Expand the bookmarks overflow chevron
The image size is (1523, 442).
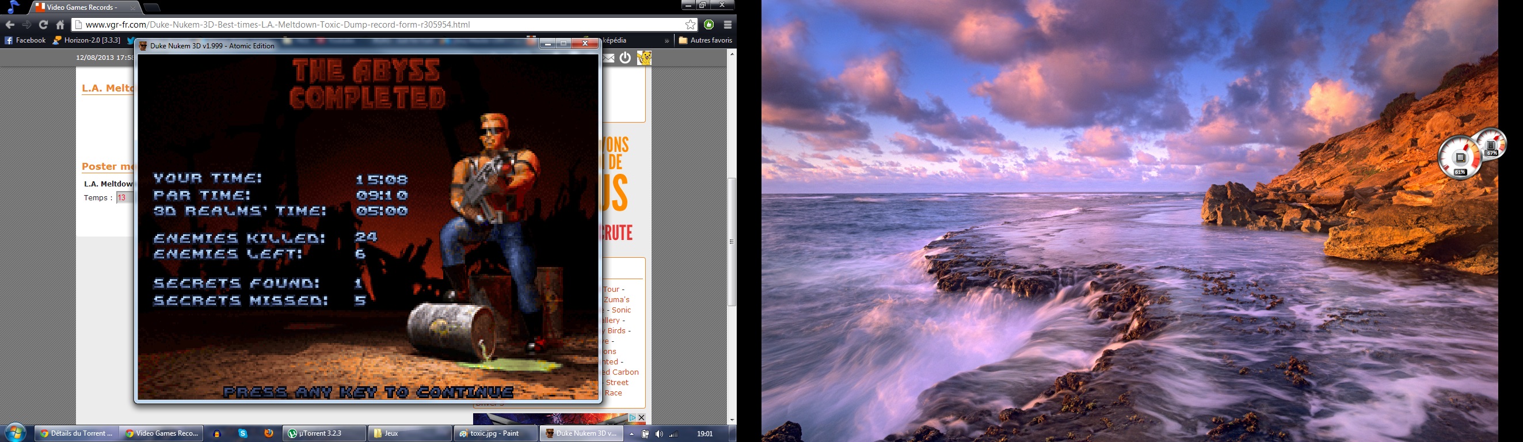(667, 41)
